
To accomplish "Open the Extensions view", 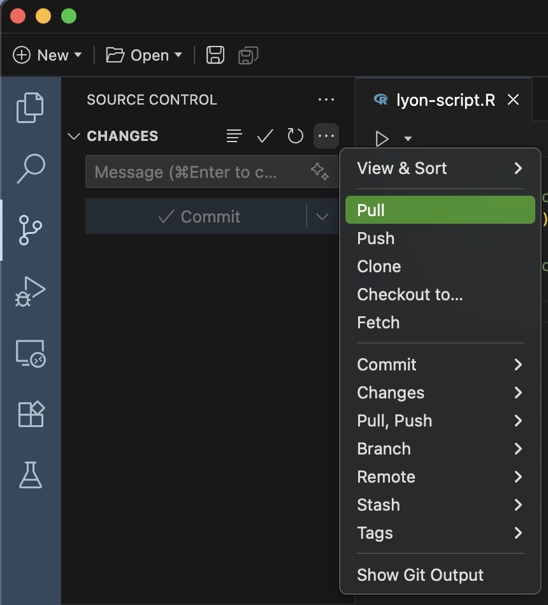I will pos(30,414).
